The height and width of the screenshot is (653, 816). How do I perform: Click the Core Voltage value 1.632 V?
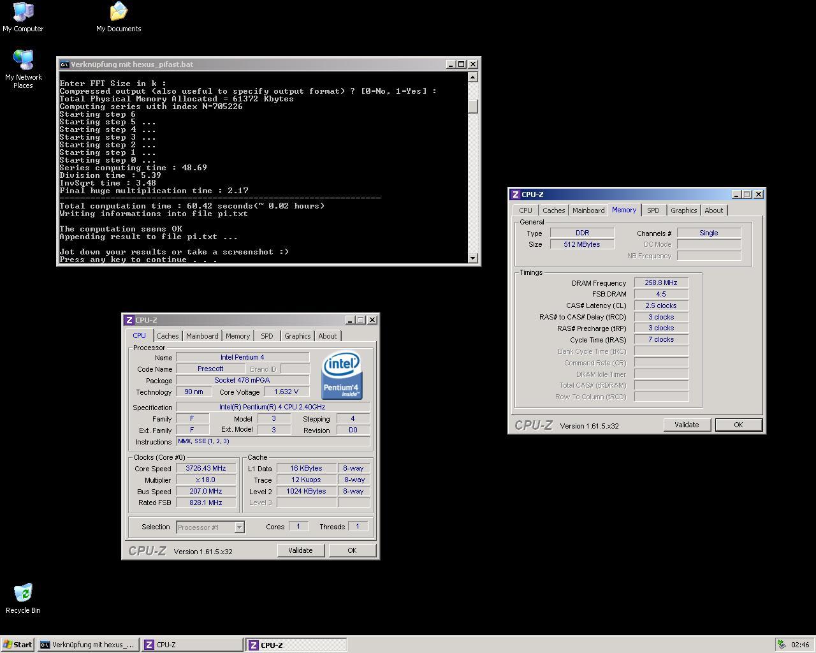(286, 392)
